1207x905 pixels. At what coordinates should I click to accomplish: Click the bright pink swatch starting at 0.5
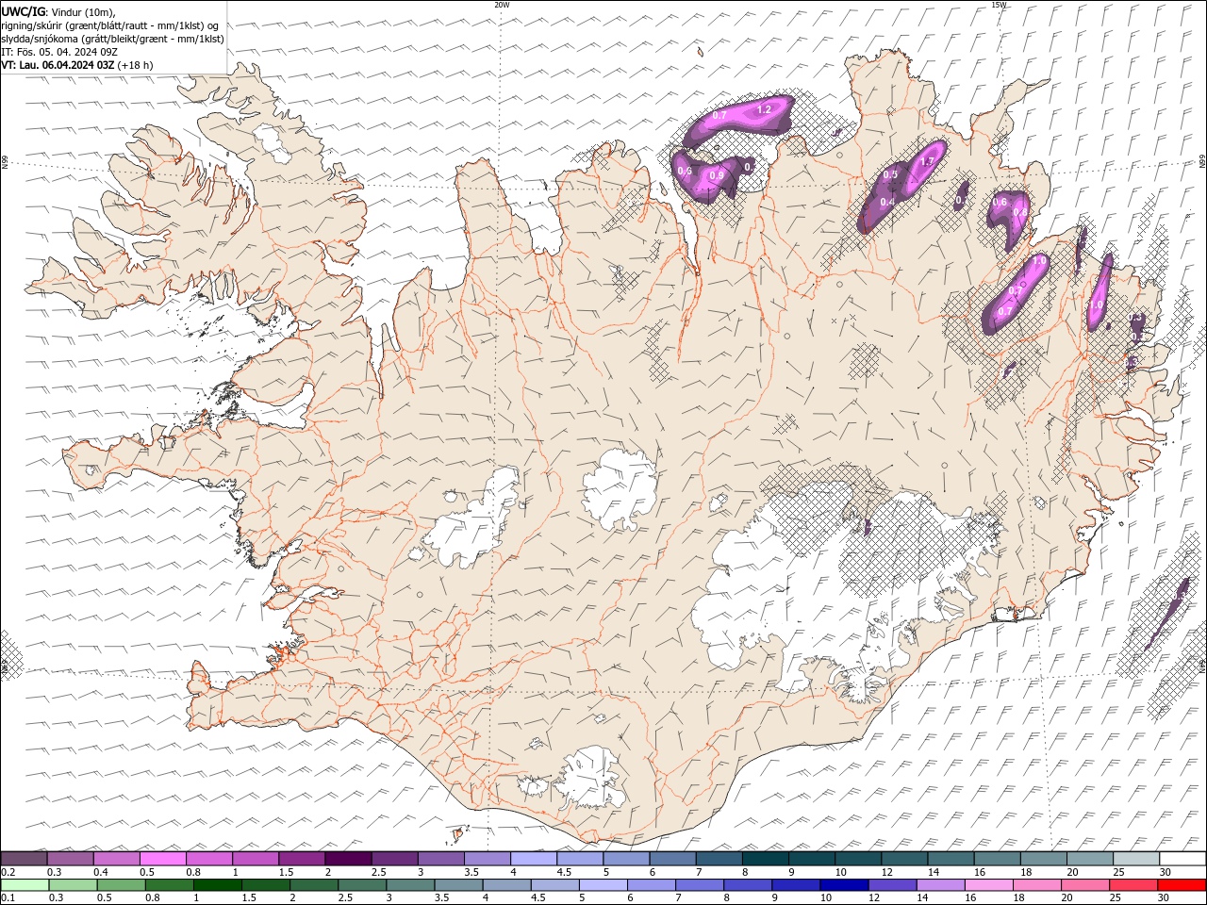coord(162,859)
